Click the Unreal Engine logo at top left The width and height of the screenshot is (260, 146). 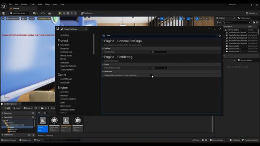(x=4, y=6)
